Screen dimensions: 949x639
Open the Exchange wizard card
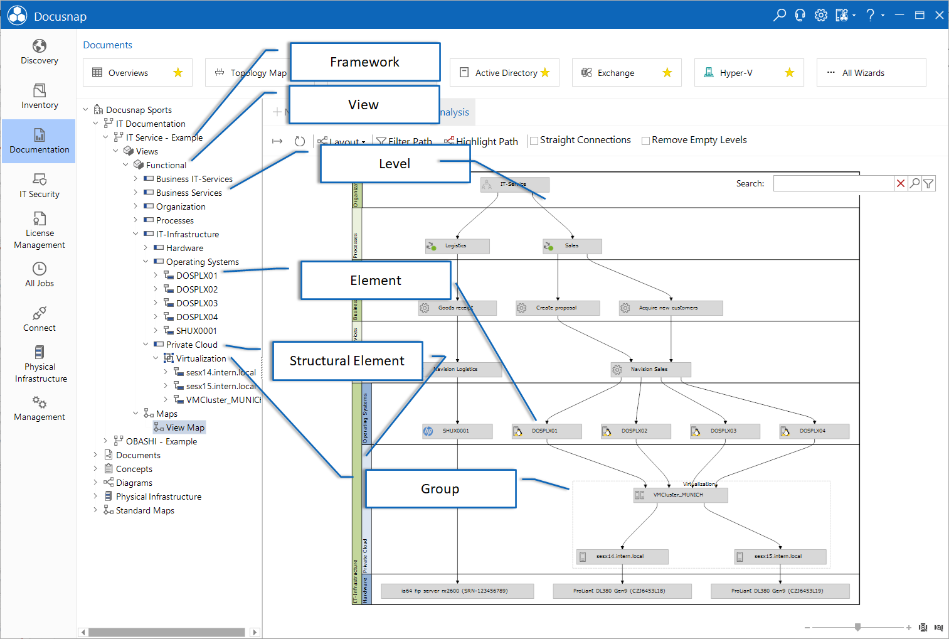point(627,73)
